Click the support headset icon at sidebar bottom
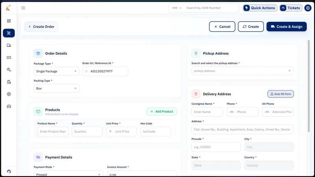The height and width of the screenshot is (177, 315). click(9, 171)
